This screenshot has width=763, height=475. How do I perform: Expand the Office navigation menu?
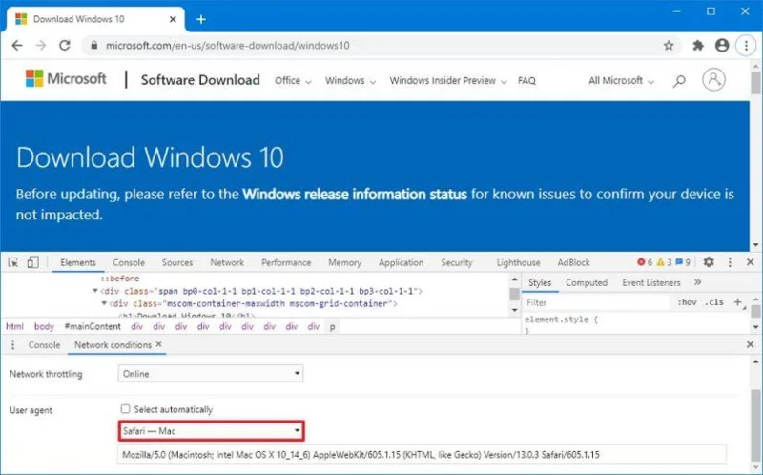coord(293,81)
